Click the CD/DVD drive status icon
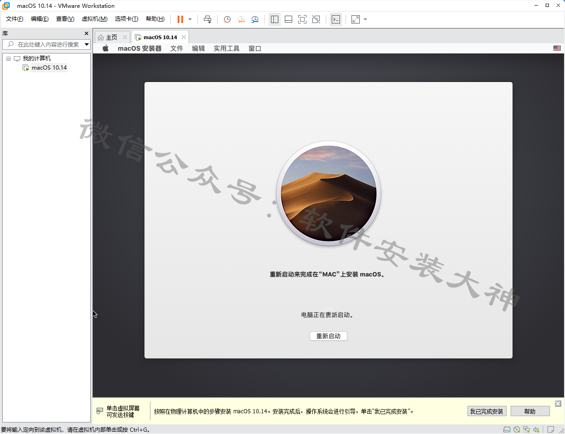Image resolution: width=565 pixels, height=434 pixels. pos(517,430)
